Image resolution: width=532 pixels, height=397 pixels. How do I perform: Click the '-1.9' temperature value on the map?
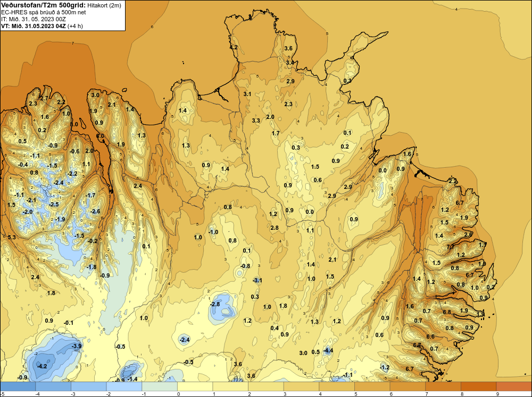click(x=60, y=219)
